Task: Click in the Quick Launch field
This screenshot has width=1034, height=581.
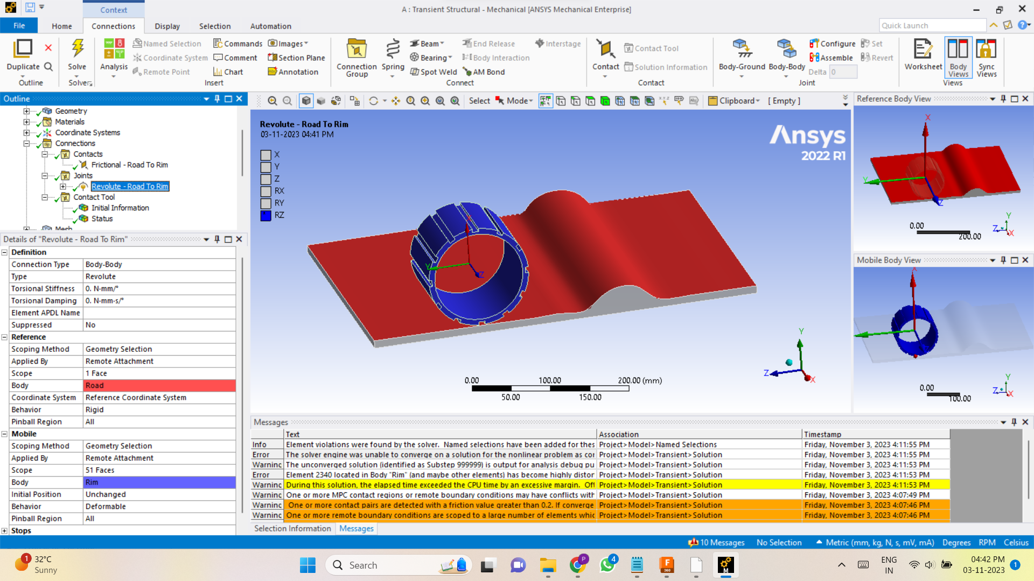Action: [932, 25]
